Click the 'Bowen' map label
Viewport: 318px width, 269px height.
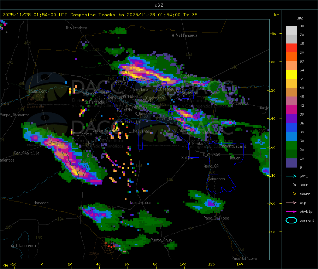[235, 158]
